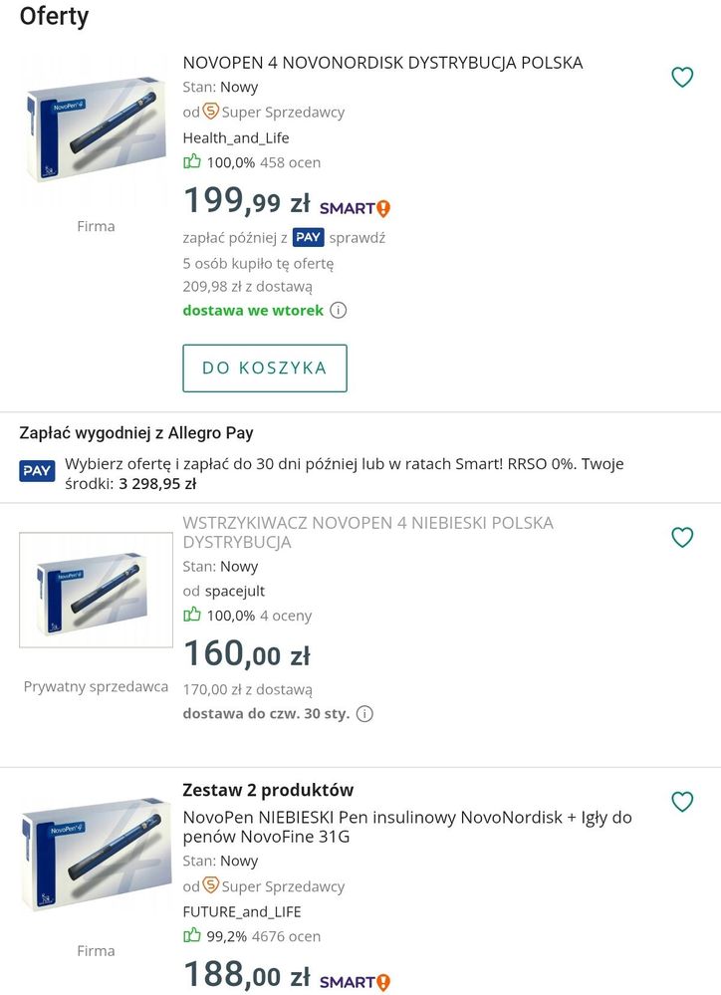Save the Zestaw 2 produktów offer heart
Image resolution: width=721 pixels, height=995 pixels.
[682, 801]
